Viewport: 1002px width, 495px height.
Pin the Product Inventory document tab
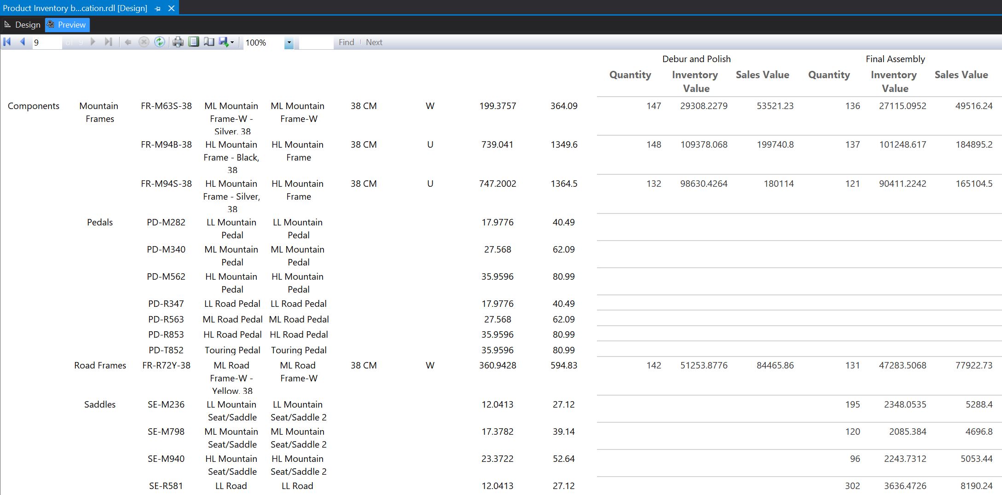point(157,8)
